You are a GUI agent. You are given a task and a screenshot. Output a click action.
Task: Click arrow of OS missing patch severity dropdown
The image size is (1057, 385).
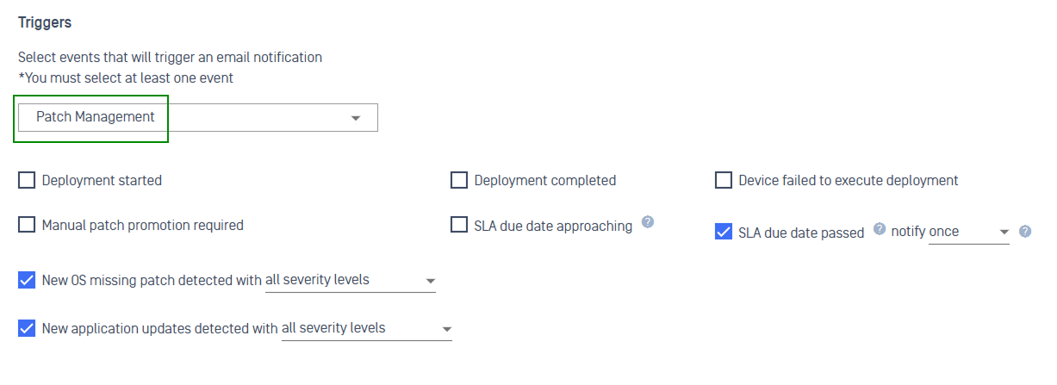point(431,282)
